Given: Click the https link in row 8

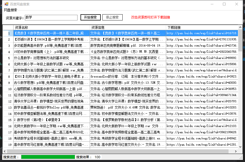Looking at the screenshot, I should click(x=202, y=77).
